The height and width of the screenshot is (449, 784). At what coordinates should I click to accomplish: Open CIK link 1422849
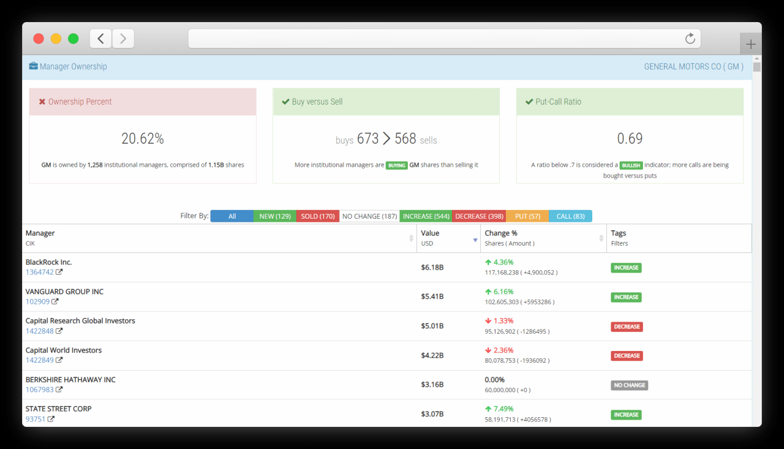click(39, 360)
